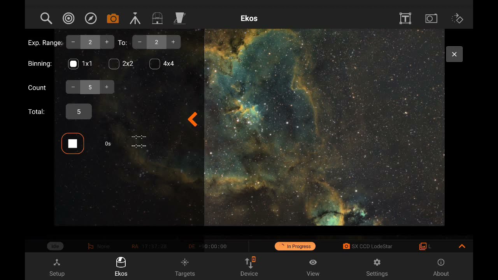Click the filter L image icon
The width and height of the screenshot is (498, 280).
click(x=423, y=246)
